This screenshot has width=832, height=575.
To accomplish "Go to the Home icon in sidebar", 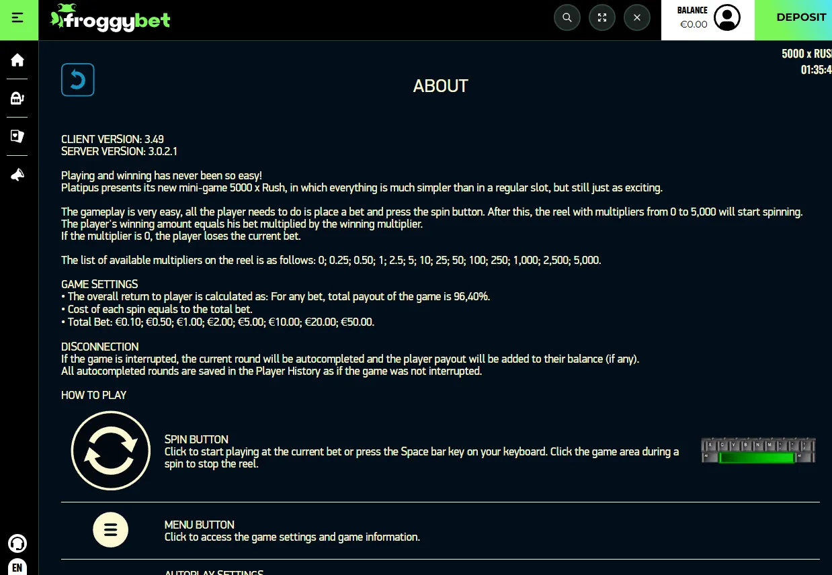I will point(17,60).
